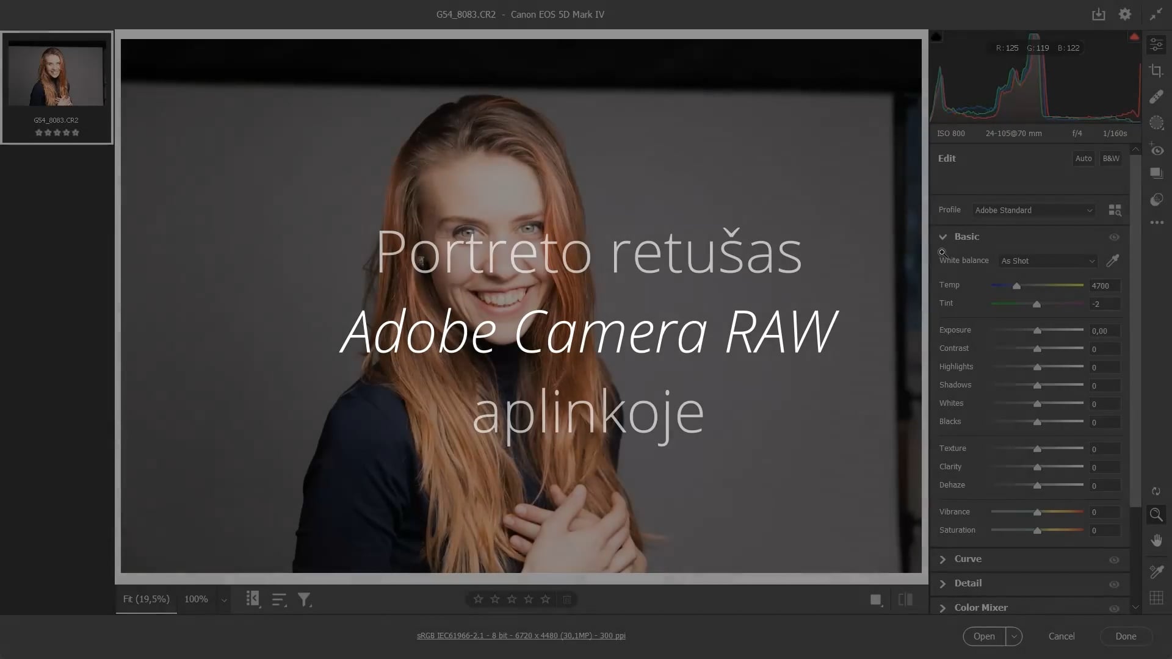Select the Color Sampler eyedropper tool
The width and height of the screenshot is (1172, 659).
pyautogui.click(x=1156, y=572)
